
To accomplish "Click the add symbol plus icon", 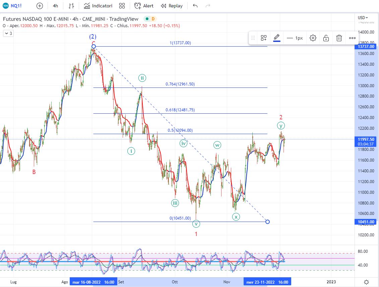I will (x=40, y=6).
